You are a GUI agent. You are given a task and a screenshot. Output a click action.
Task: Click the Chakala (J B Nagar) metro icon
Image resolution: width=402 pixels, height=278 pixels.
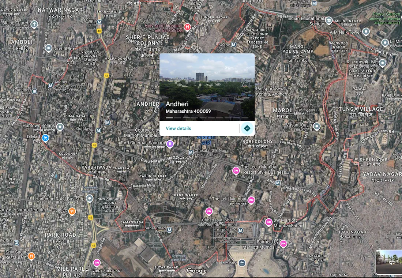(x=191, y=152)
